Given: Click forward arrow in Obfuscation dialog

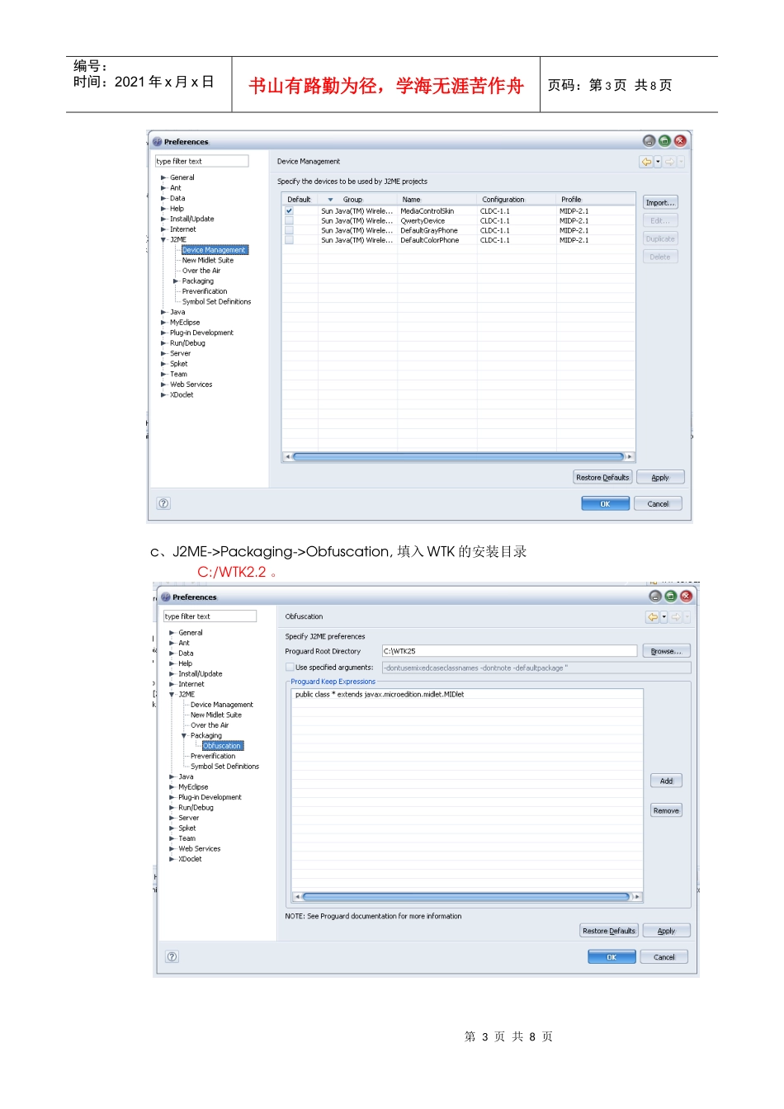Looking at the screenshot, I should 676,617.
